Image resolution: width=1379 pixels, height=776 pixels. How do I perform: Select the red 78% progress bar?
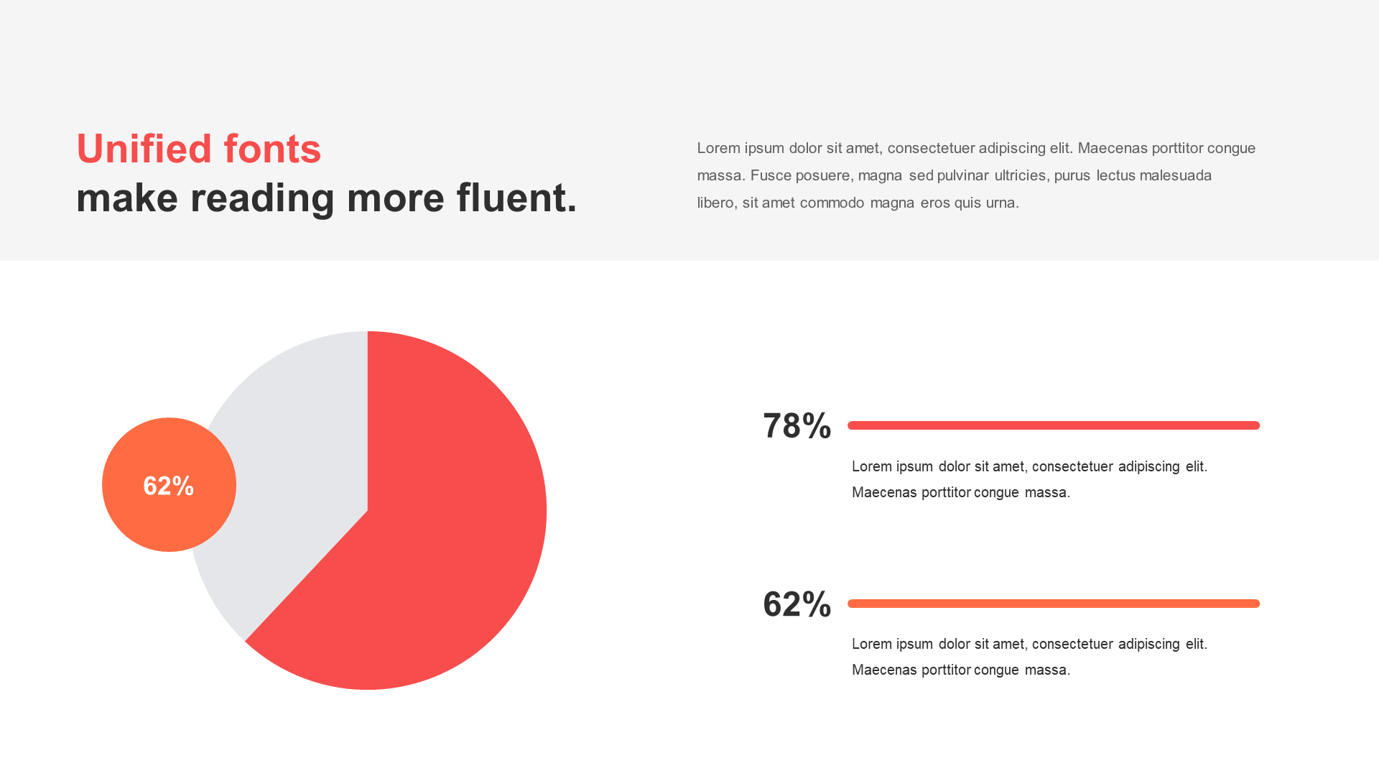tap(1054, 425)
